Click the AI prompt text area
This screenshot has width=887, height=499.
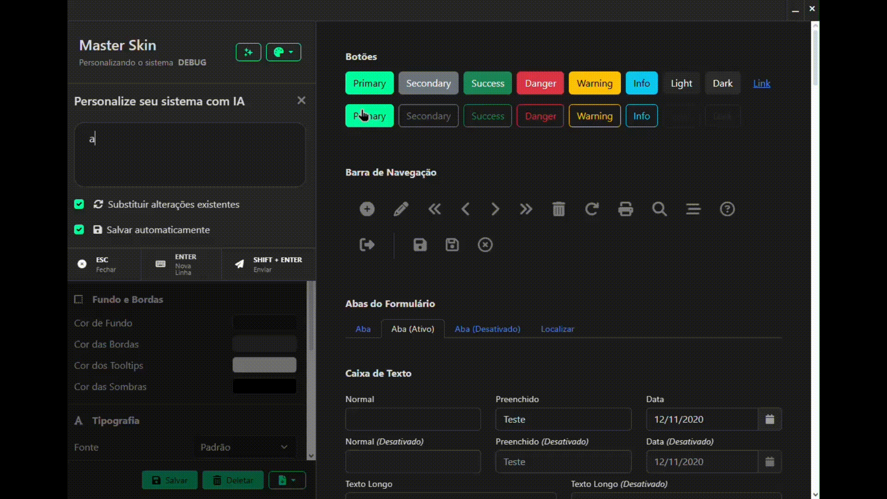pyautogui.click(x=190, y=155)
